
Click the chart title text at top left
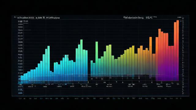[39, 18]
